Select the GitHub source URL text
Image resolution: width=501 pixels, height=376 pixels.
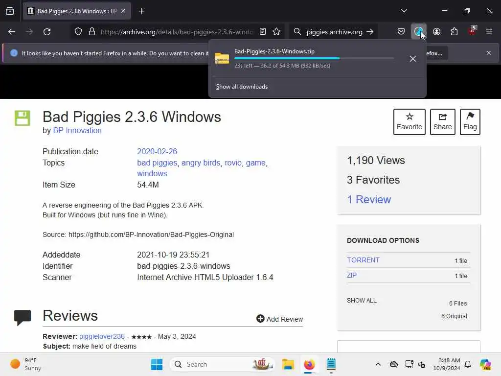click(x=151, y=235)
